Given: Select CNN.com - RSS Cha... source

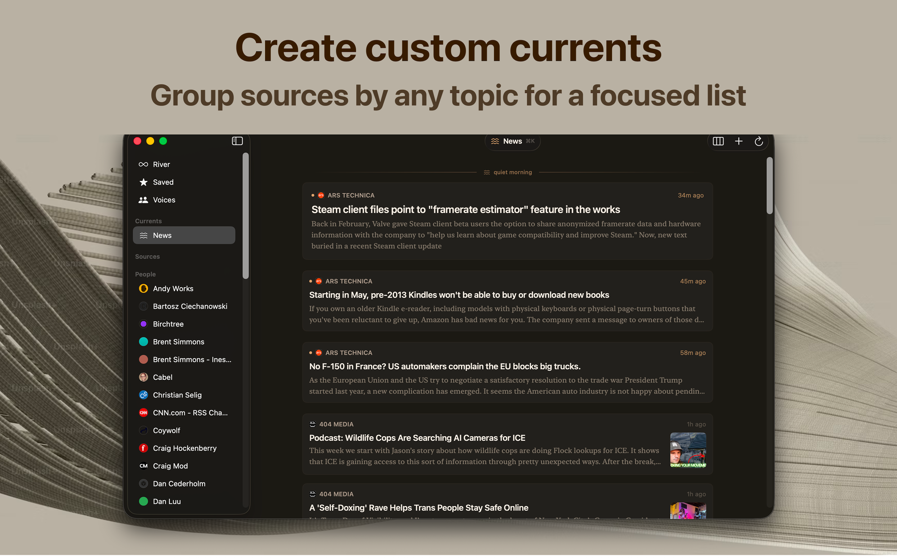Looking at the screenshot, I should pyautogui.click(x=184, y=413).
